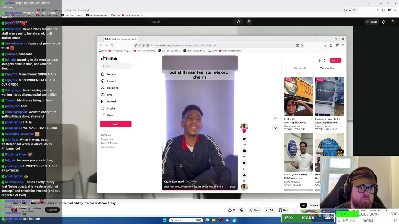Image resolution: width=399 pixels, height=224 pixels.
Task: Open options for 'I'm soooo happy' card
Action: click(x=343, y=119)
